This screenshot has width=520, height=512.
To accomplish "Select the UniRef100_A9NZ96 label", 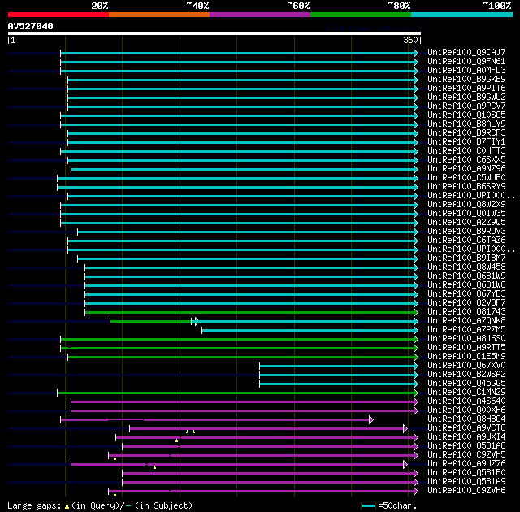I will point(466,169).
